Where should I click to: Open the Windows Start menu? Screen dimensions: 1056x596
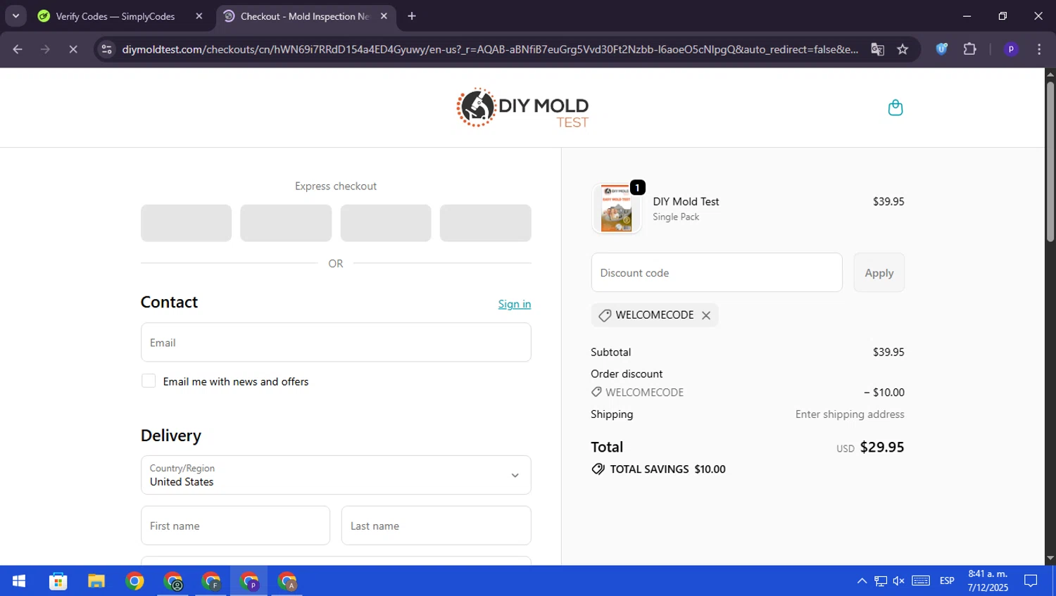(19, 581)
